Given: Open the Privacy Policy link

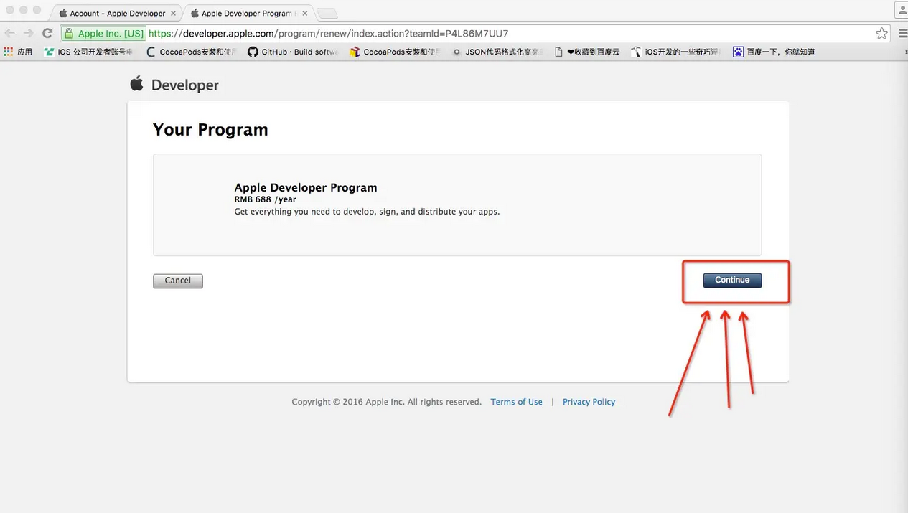Looking at the screenshot, I should [x=589, y=402].
